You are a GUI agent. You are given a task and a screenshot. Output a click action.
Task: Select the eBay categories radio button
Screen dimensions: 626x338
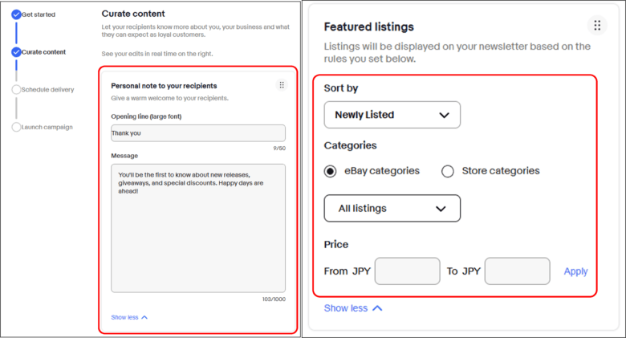(331, 171)
